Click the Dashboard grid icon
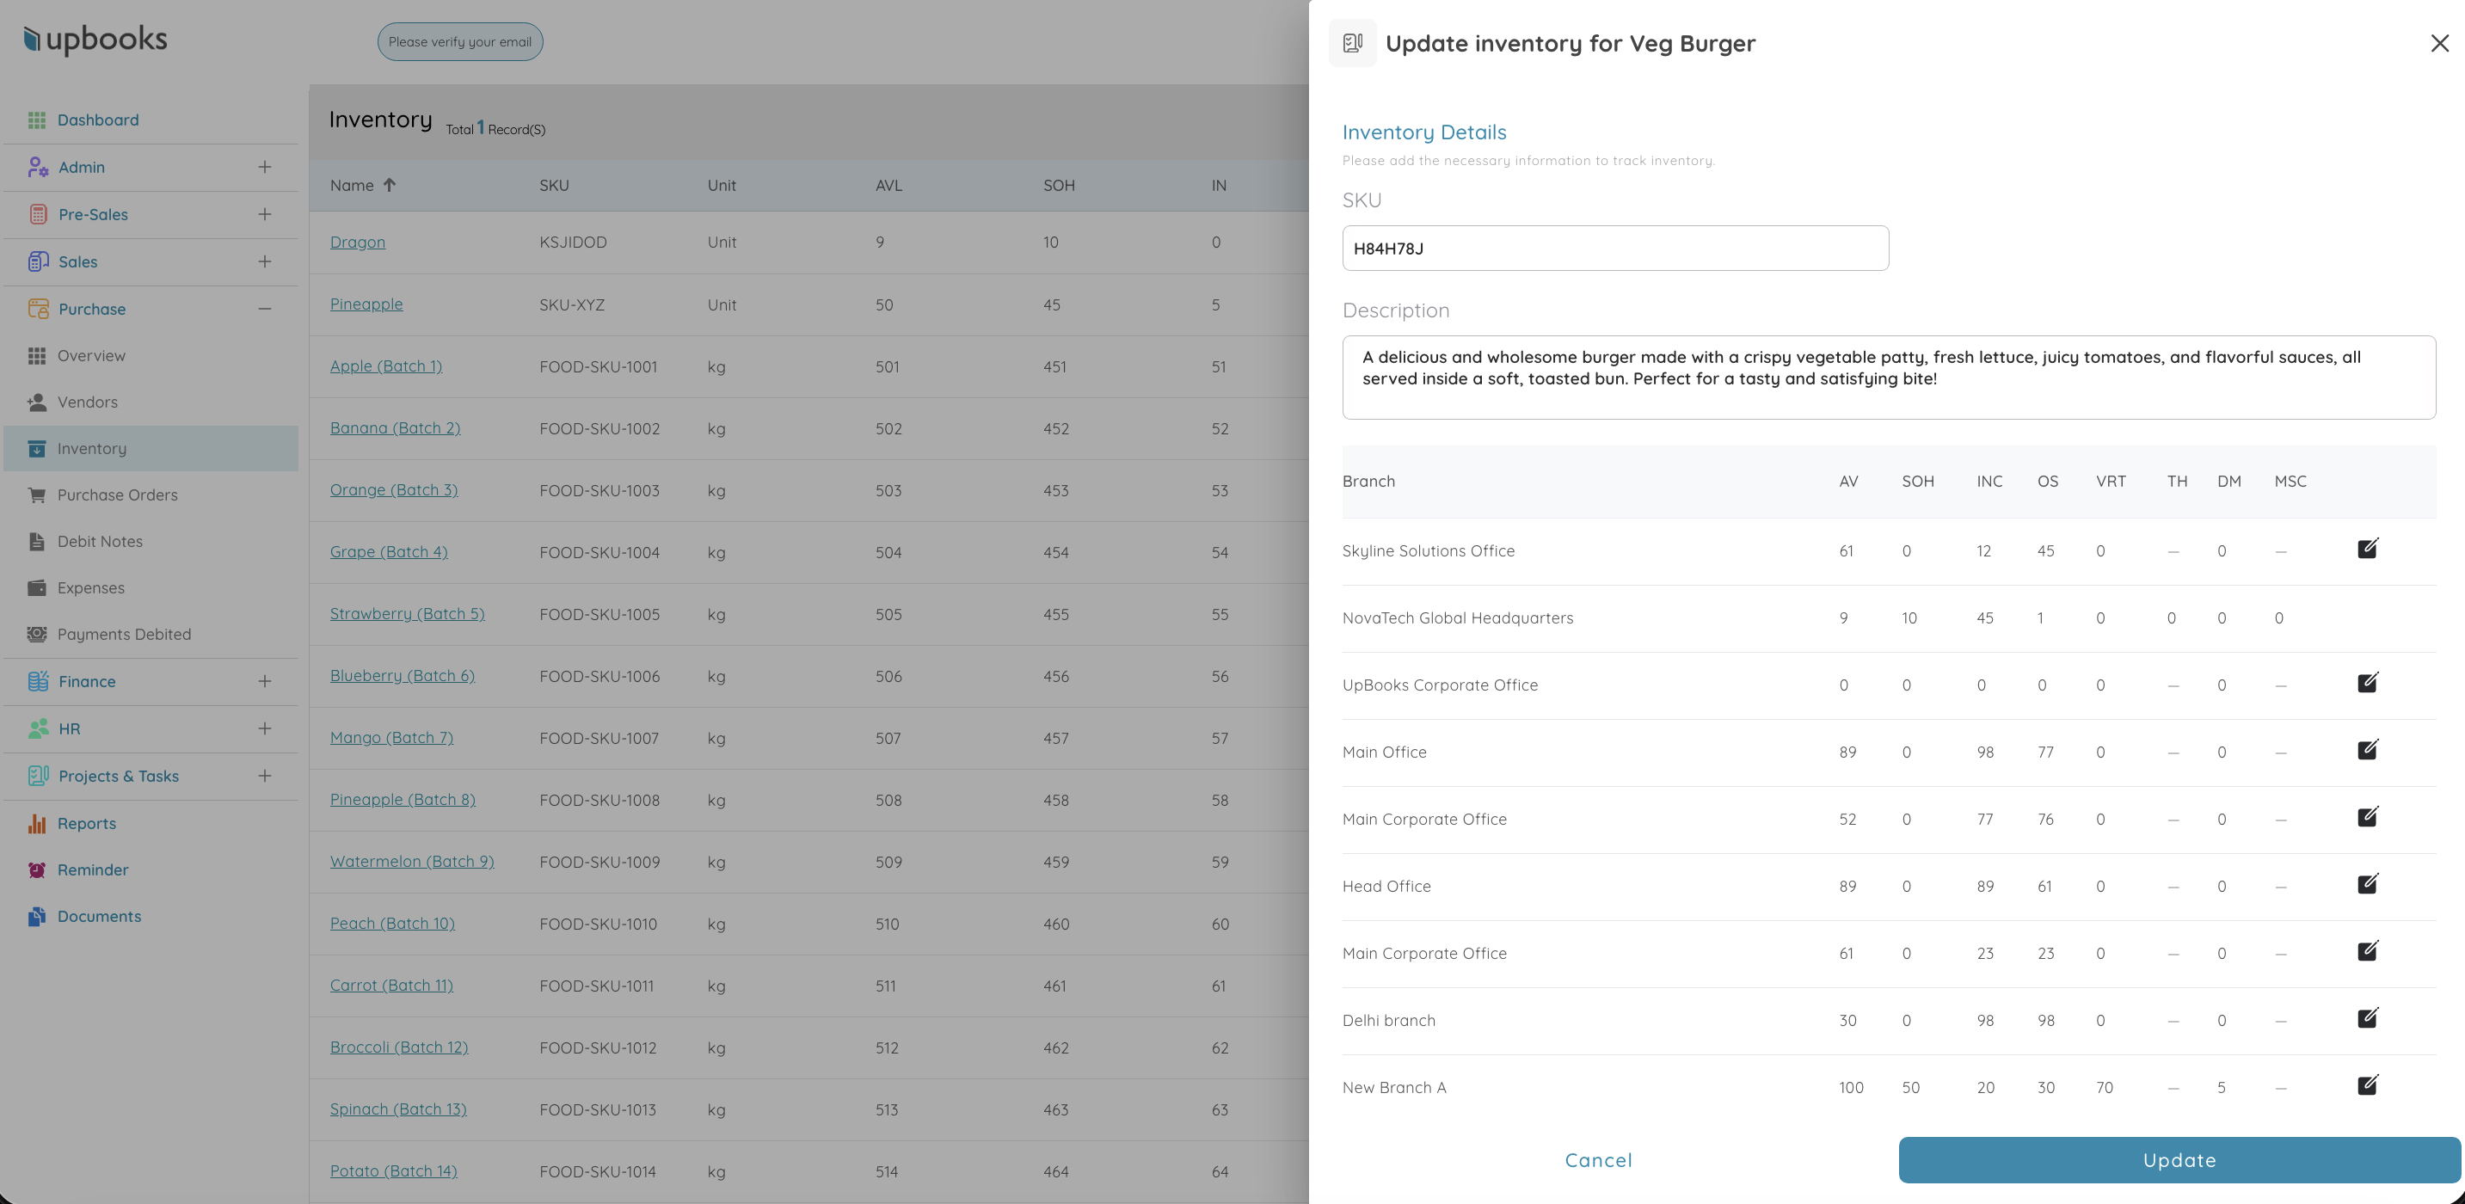The width and height of the screenshot is (2465, 1204). coord(36,120)
